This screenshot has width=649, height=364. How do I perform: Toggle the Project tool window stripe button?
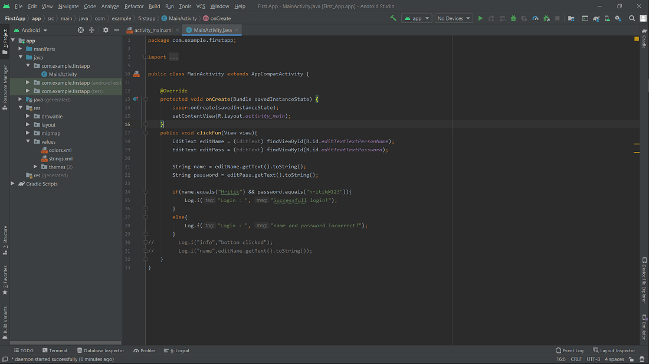pyautogui.click(x=5, y=41)
